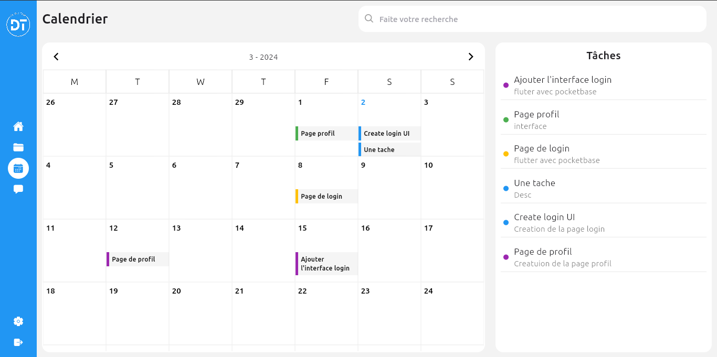Select day 17 in the calendar
The image size is (717, 357).
428,228
